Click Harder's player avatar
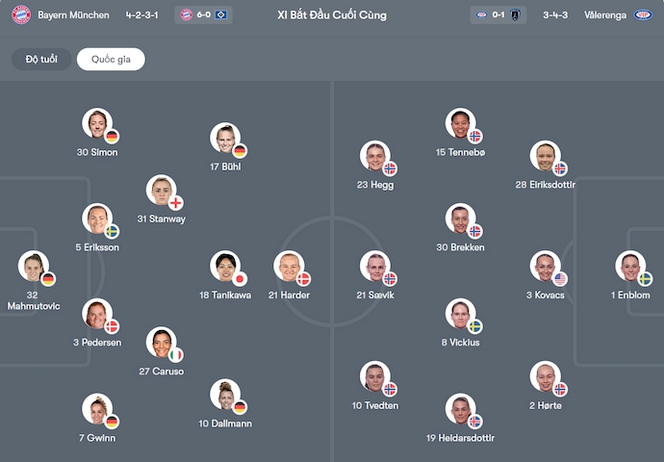The image size is (664, 462). tap(288, 266)
